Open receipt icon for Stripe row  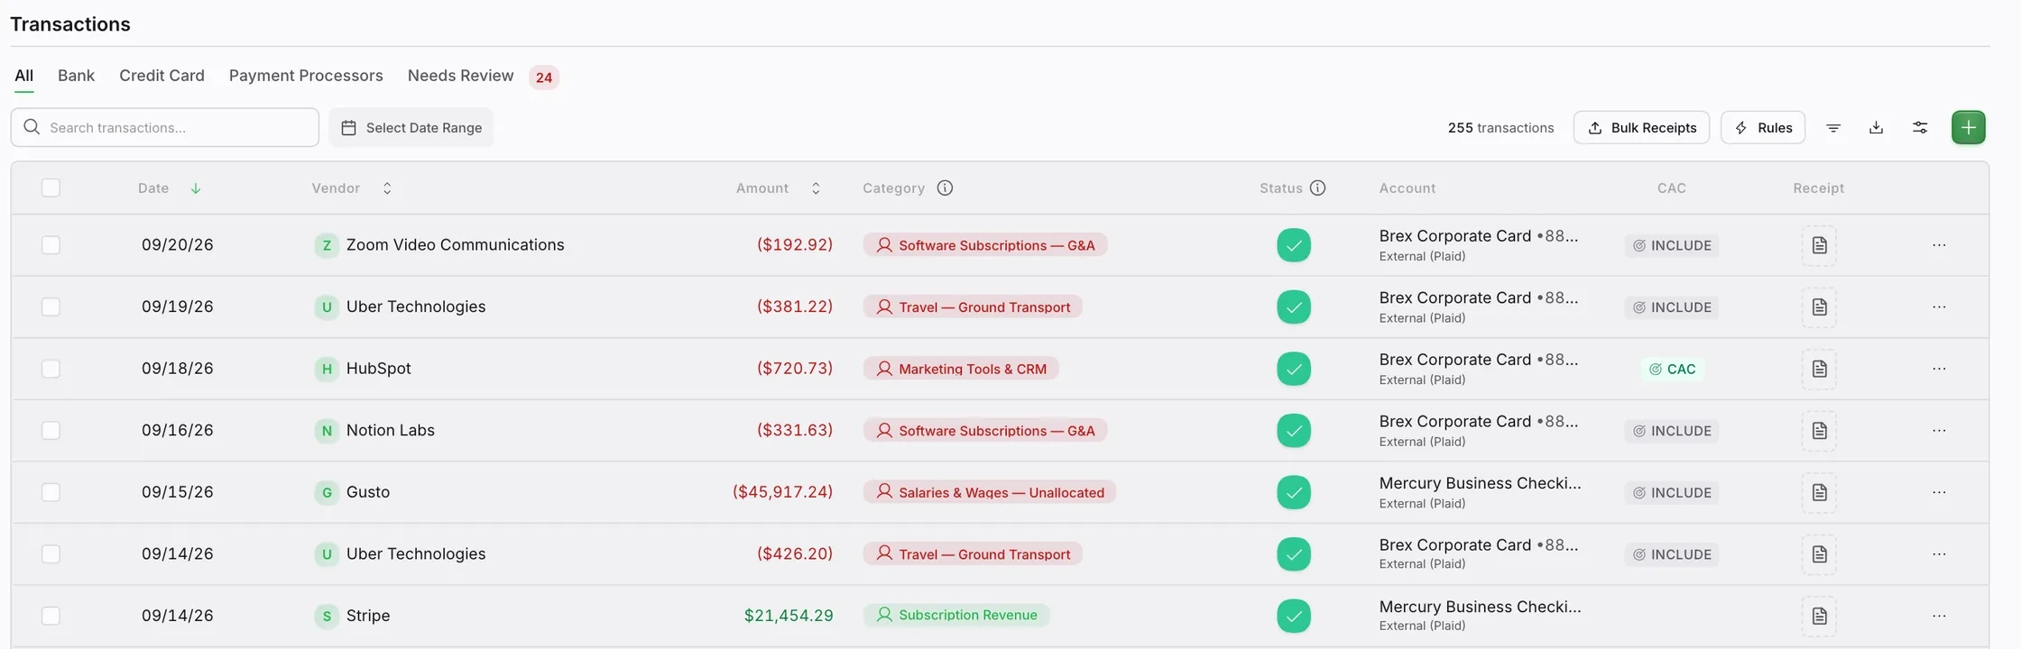pos(1819,616)
